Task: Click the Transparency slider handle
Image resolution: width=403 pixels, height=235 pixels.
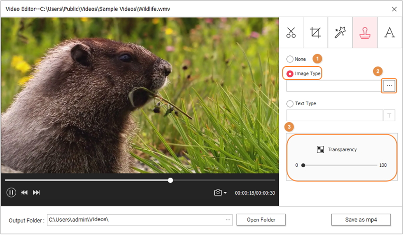Action: [x=303, y=165]
